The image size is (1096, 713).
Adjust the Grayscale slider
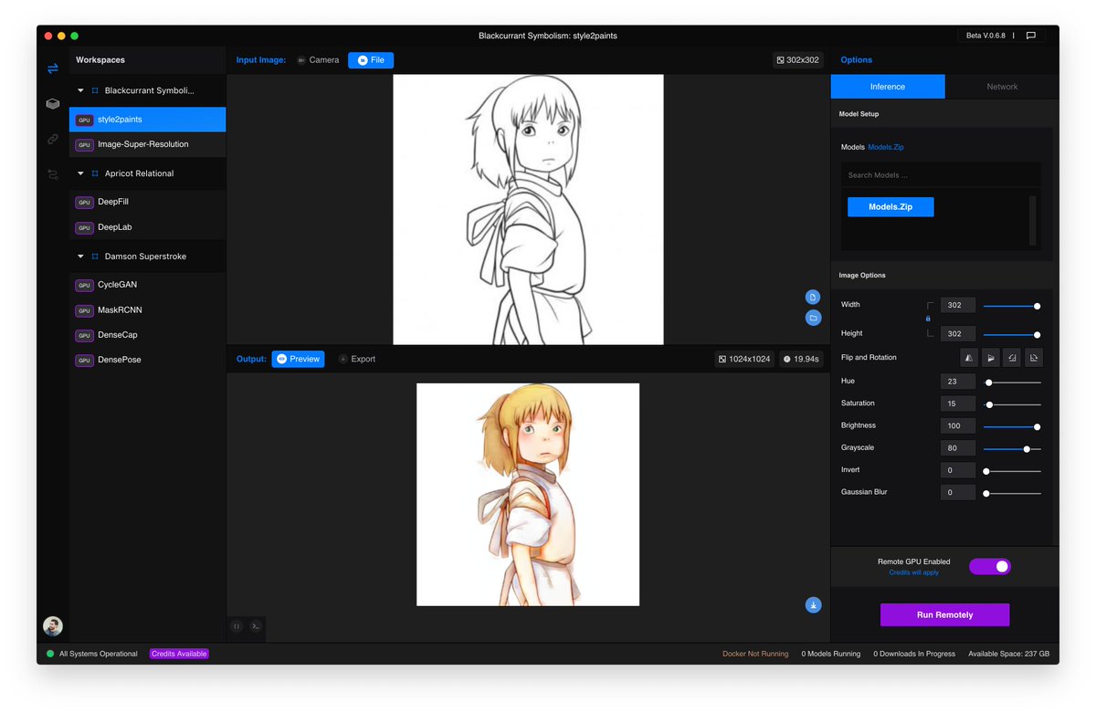(1012, 449)
